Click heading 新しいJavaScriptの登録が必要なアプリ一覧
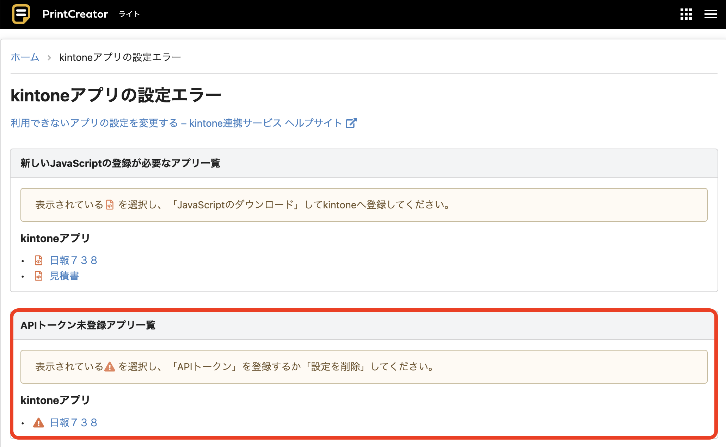This screenshot has width=726, height=447. [x=121, y=163]
